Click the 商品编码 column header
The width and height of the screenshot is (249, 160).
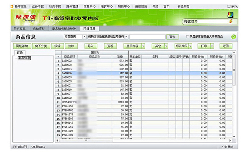coord(70,57)
